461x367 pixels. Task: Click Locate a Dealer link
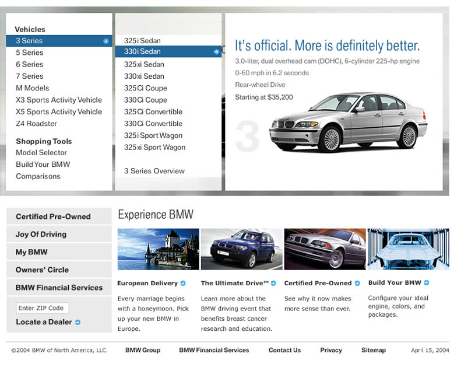[x=44, y=322]
